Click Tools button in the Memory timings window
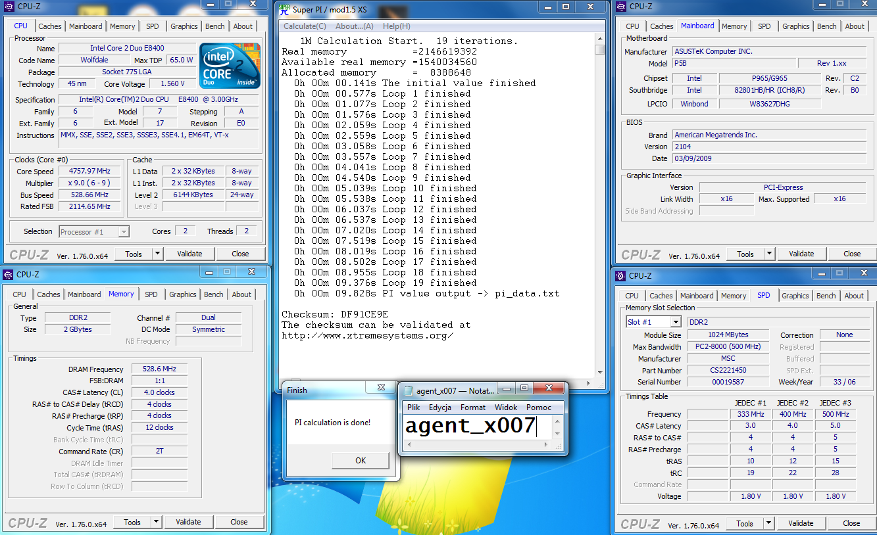 pyautogui.click(x=132, y=522)
